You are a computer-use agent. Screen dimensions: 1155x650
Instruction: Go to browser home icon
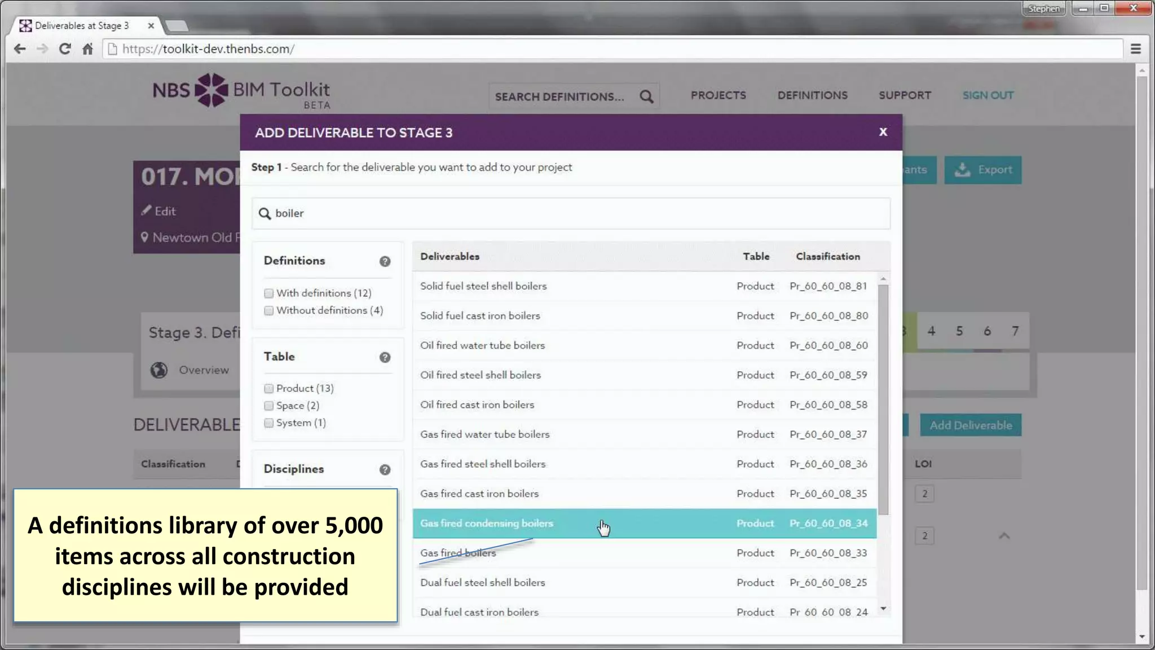87,49
